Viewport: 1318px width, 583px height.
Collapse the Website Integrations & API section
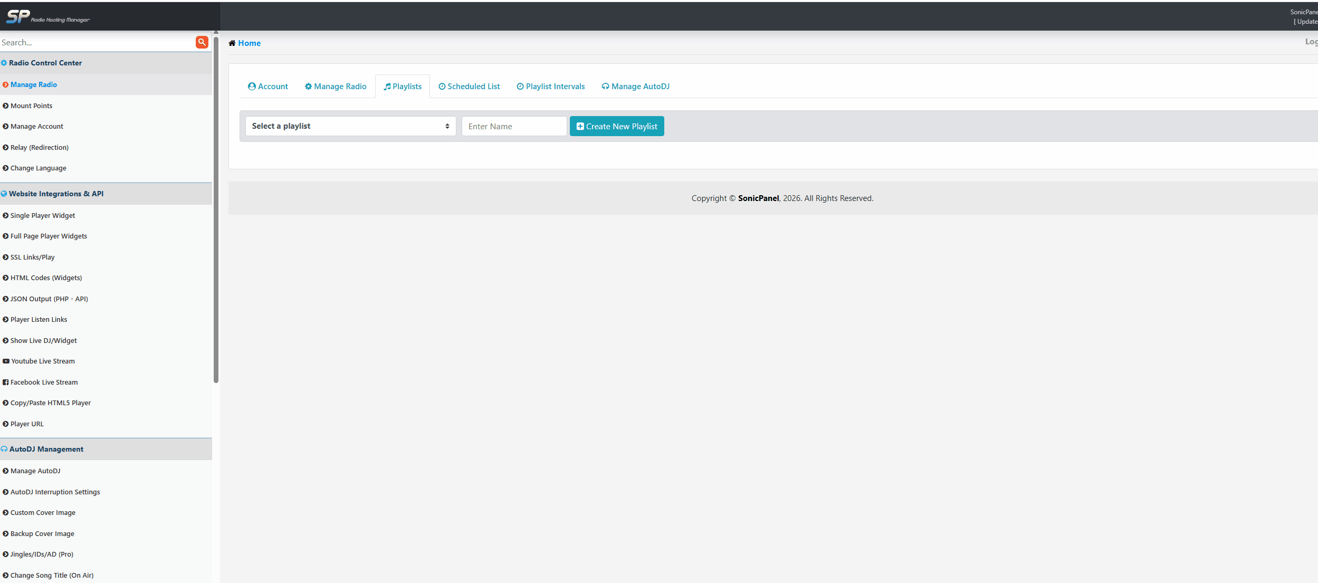tap(56, 194)
